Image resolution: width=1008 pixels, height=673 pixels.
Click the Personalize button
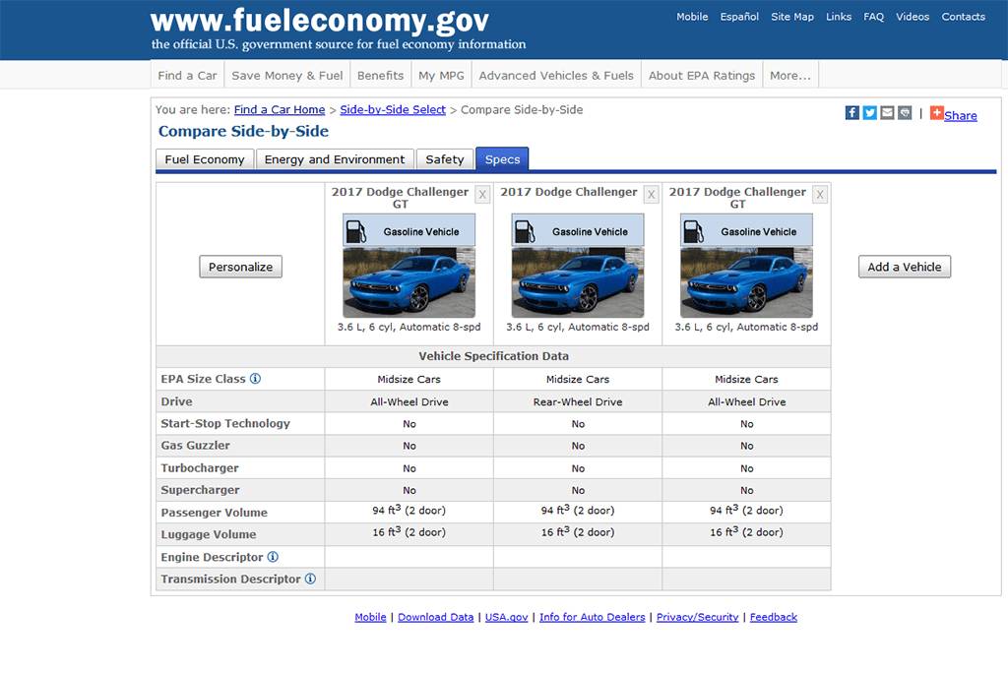pyautogui.click(x=240, y=267)
